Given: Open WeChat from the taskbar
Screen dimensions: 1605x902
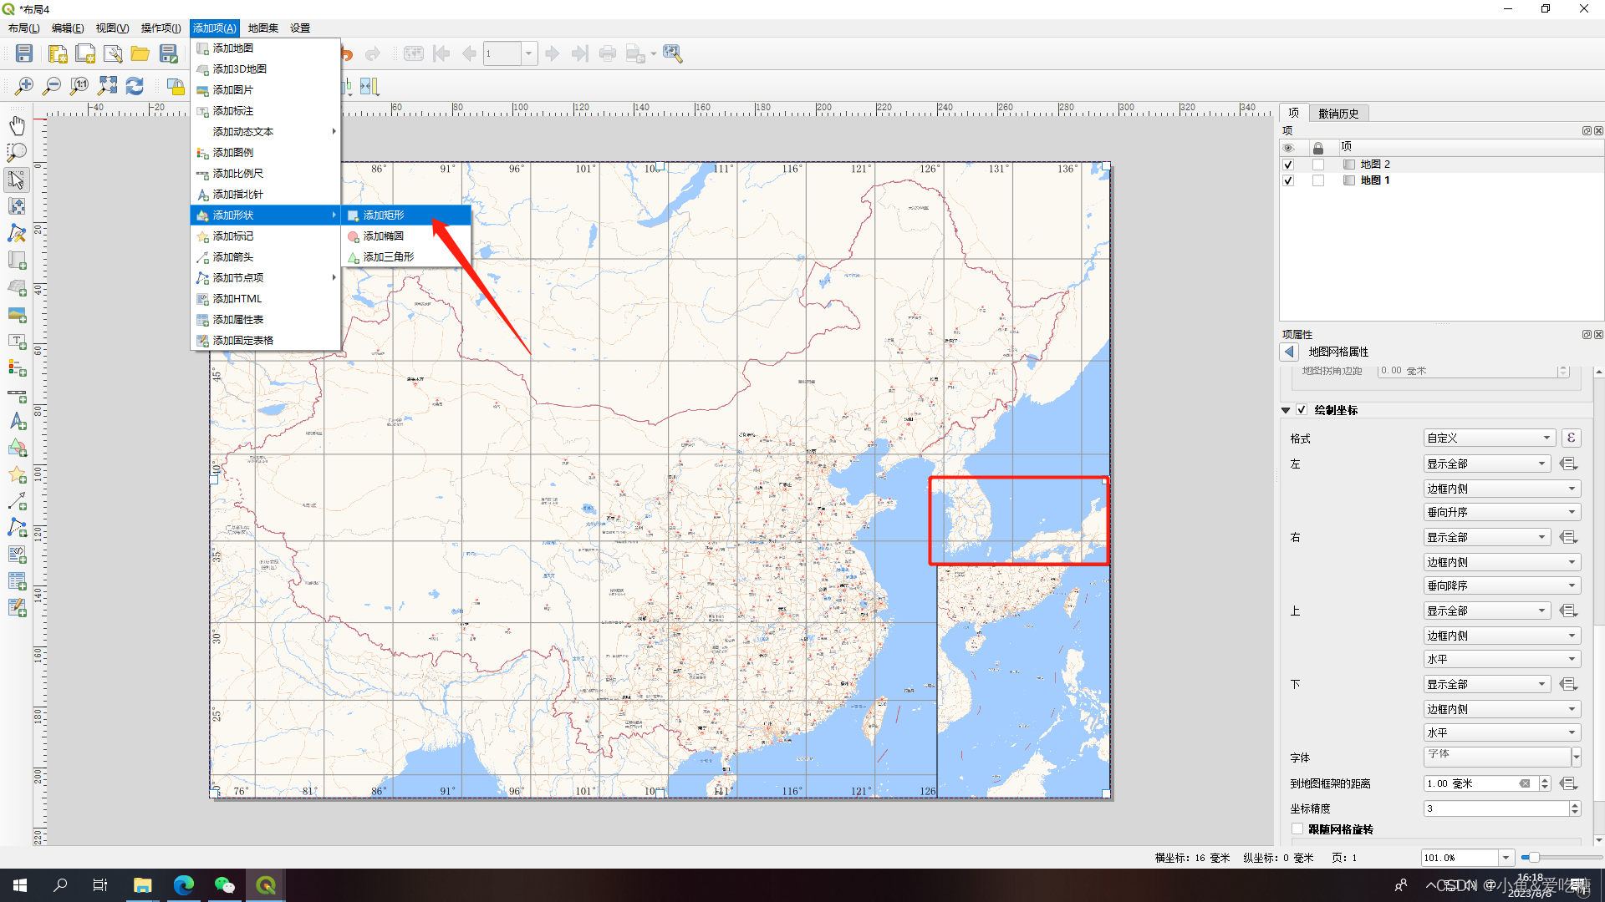Looking at the screenshot, I should (225, 885).
